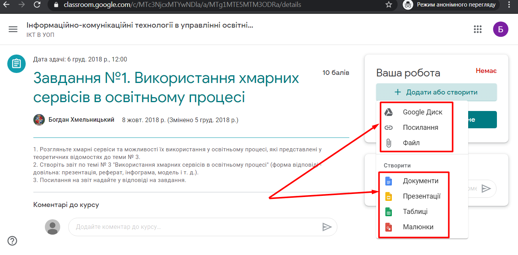This screenshot has height=255, width=518.
Task: Open the purple Б account avatar
Action: 500,29
